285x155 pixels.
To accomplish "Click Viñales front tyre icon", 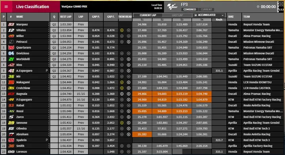I will (122, 30).
